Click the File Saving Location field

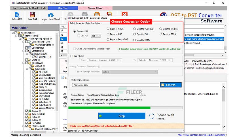116,85
